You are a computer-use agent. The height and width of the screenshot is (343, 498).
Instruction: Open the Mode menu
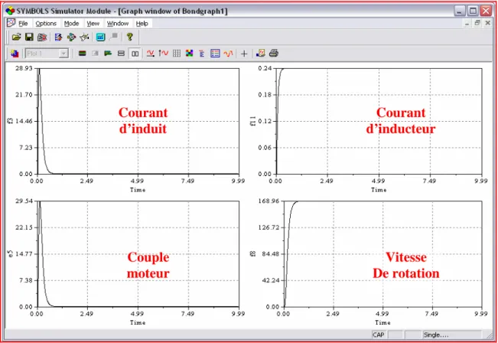pyautogui.click(x=71, y=24)
